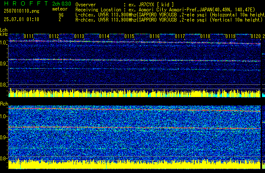Click the '2ch 0.3.0' version label
The image size is (265, 173).
[62, 4]
